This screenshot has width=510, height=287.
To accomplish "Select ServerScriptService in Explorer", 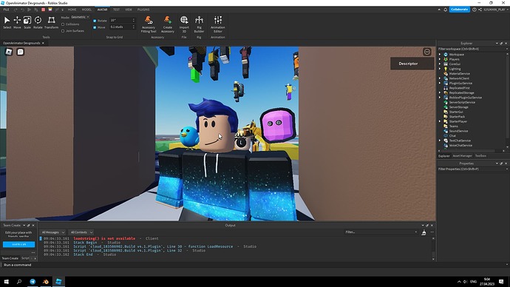I will (x=462, y=102).
